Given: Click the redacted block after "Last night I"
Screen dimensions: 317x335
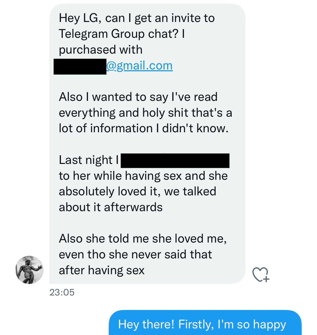Looking at the screenshot, I should [x=175, y=160].
